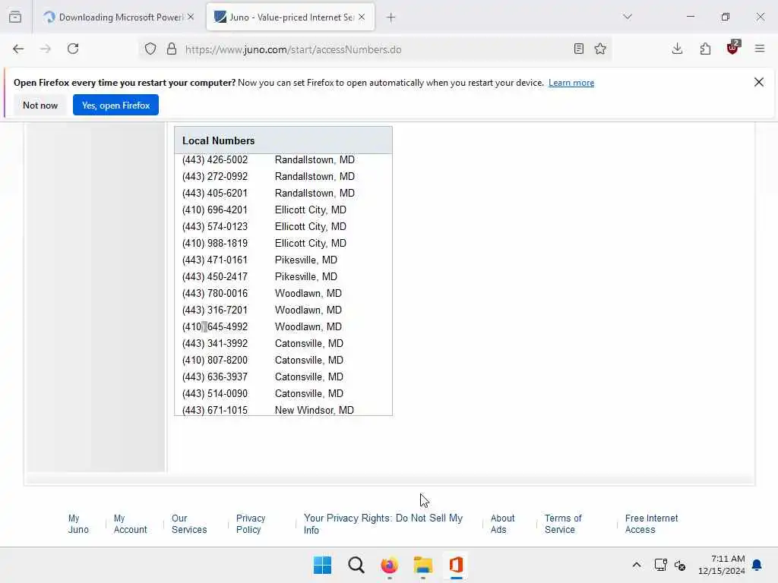The image size is (778, 583).
Task: Select the number (443) 341-3992
Action: coord(215,344)
